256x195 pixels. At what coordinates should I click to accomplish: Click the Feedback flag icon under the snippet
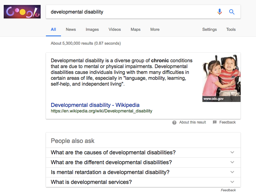pos(215,122)
